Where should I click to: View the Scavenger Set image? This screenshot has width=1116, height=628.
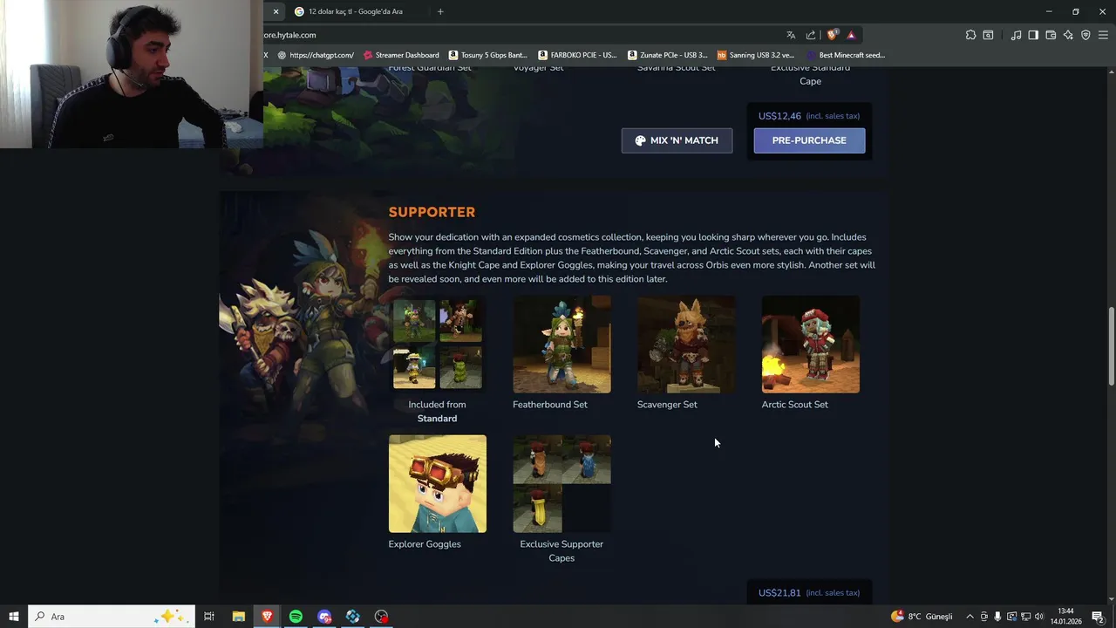pos(686,345)
